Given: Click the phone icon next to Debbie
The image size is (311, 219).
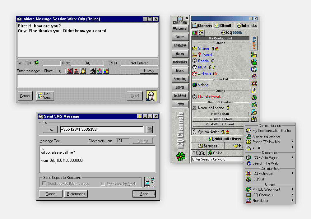Looking at the screenshot, I should (x=213, y=61).
